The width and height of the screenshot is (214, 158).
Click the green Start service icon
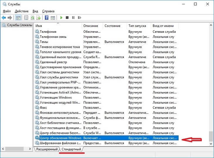(x=61, y=18)
